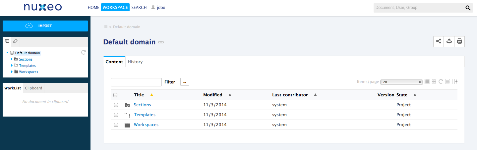Click the ellipsis more-filters button

pyautogui.click(x=185, y=82)
